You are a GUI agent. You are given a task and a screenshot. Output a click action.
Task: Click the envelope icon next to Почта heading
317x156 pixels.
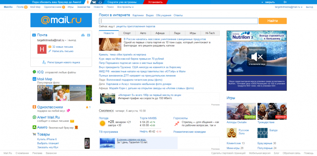tap(34, 35)
